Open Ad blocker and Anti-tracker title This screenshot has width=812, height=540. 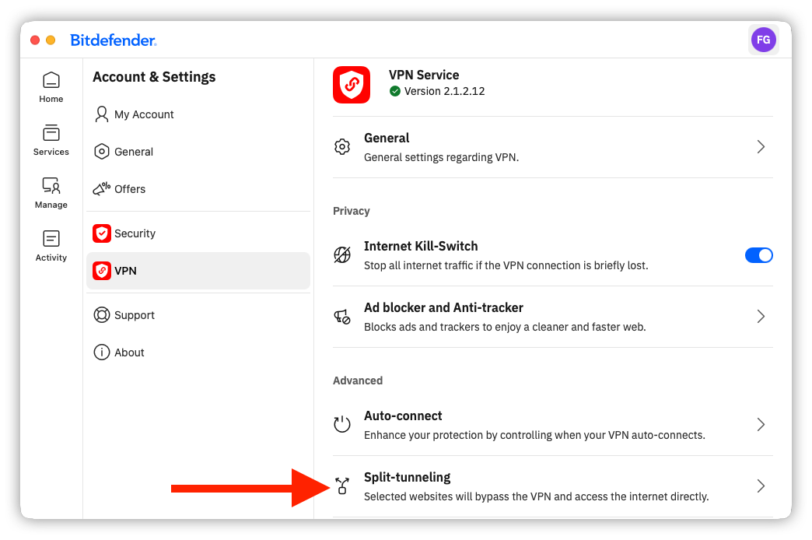443,308
